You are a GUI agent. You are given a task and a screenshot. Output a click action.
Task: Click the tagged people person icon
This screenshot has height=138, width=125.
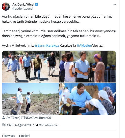pyautogui.click(x=4, y=118)
